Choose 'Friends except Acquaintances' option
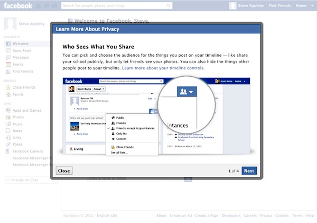 click(135, 128)
